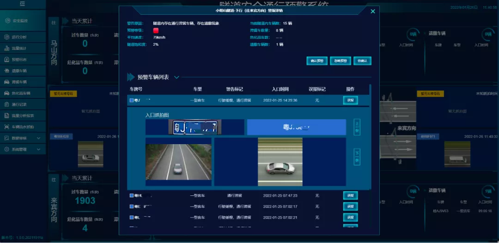Click the 忽略预警 button
The width and height of the screenshot is (499, 243).
340,61
